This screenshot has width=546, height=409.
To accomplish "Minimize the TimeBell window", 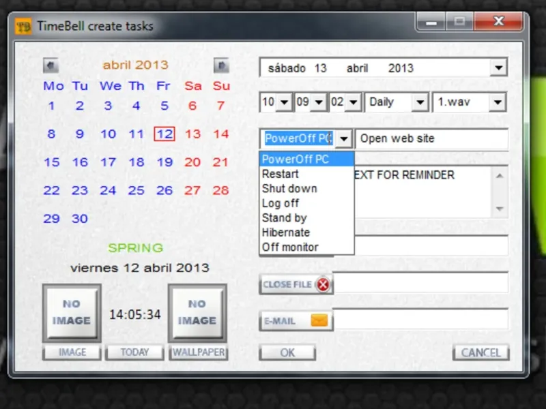I will click(x=431, y=22).
